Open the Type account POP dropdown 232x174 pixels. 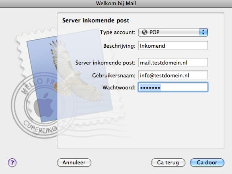(x=173, y=32)
